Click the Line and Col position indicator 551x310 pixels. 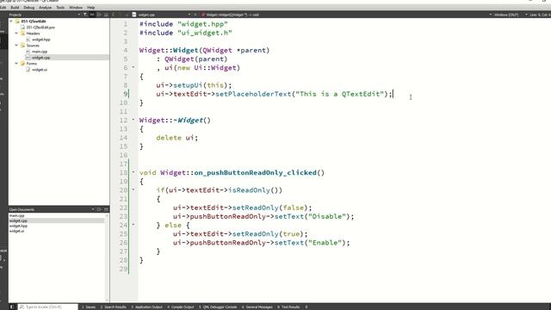(x=540, y=15)
